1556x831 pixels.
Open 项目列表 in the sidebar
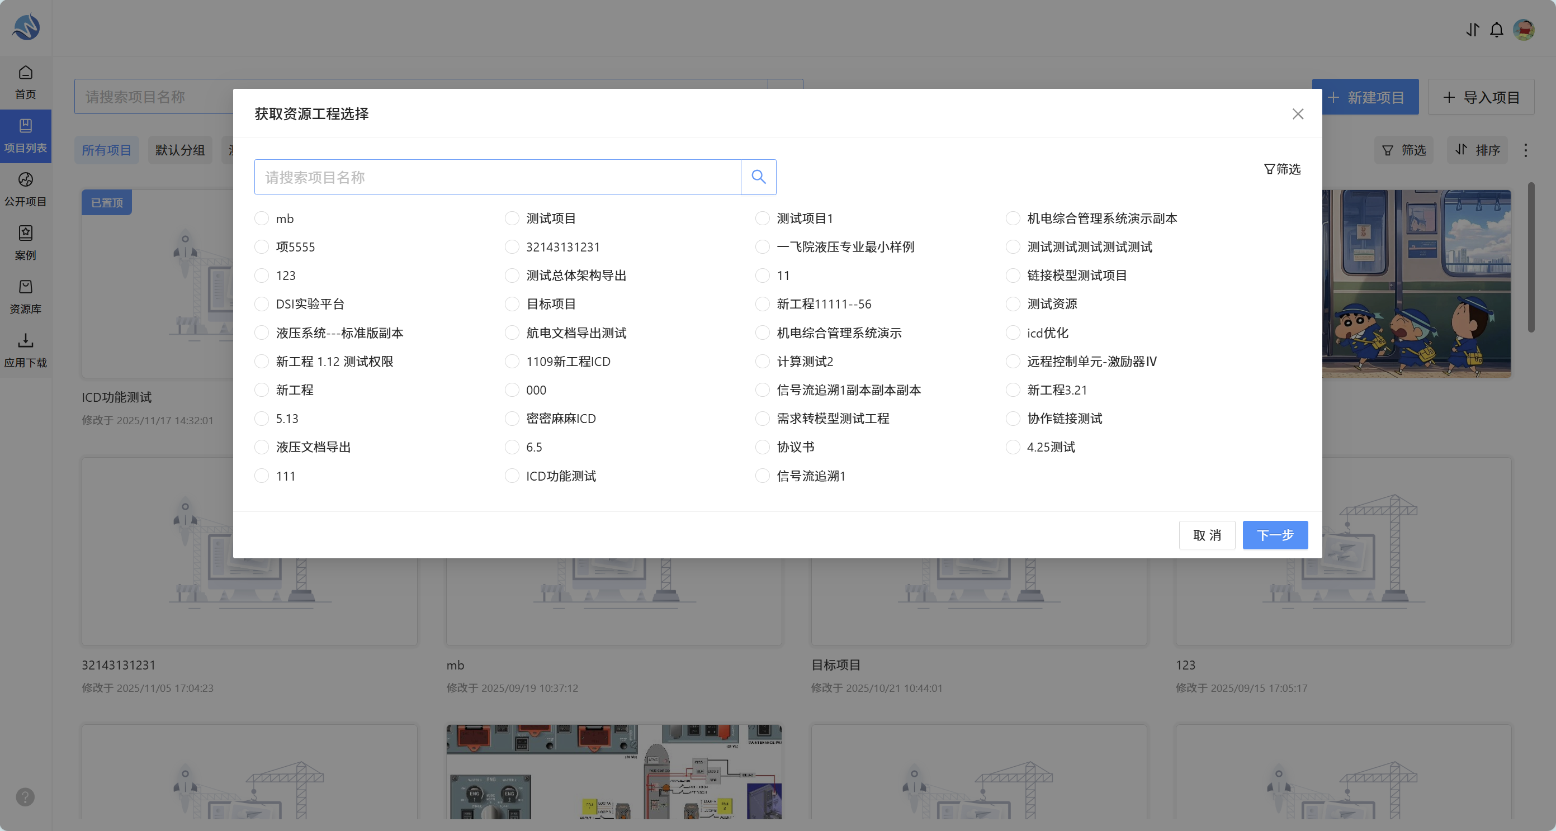[25, 136]
